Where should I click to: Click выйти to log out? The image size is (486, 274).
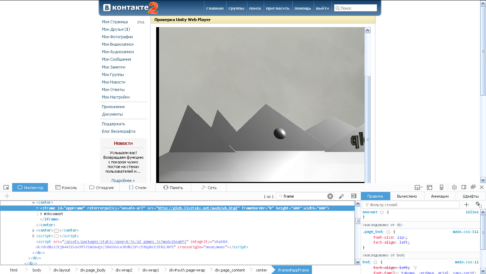click(x=322, y=8)
